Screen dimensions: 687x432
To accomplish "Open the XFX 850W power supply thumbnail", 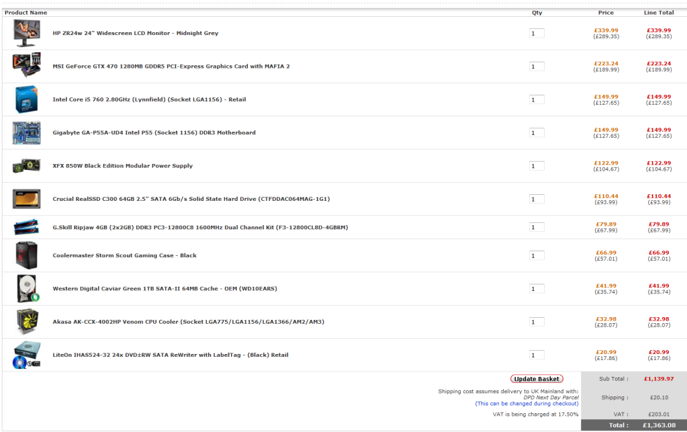I will pos(26,166).
